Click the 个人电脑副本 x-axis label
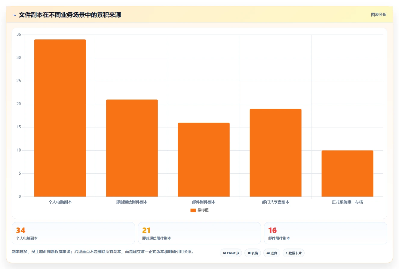The width and height of the screenshot is (399, 269). (x=60, y=202)
